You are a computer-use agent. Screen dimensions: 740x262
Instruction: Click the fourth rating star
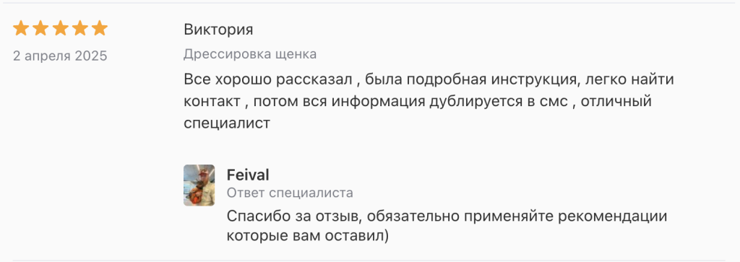(x=79, y=29)
